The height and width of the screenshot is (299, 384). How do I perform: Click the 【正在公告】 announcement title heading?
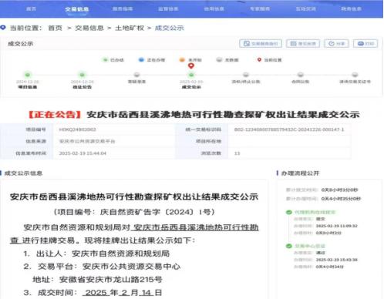pos(194,115)
